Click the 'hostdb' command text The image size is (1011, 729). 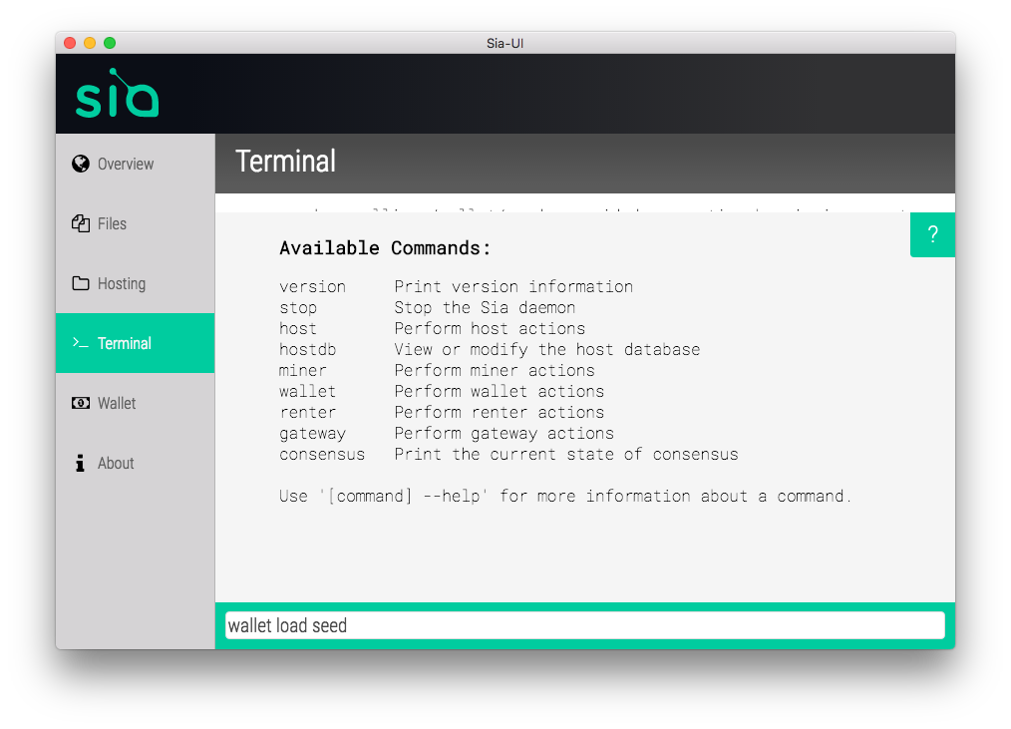tap(307, 350)
